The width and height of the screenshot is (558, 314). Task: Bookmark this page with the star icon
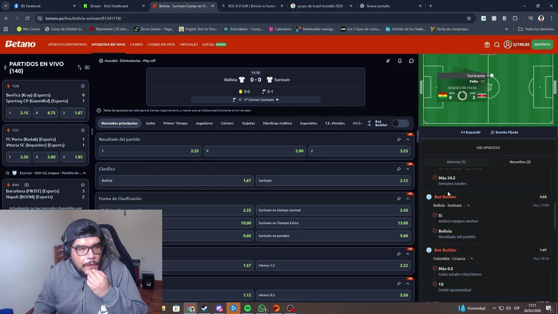click(x=469, y=18)
